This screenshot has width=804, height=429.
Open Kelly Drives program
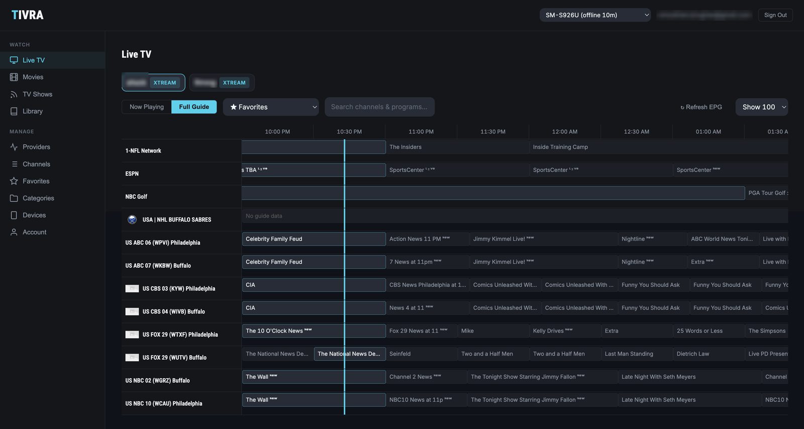(565, 331)
